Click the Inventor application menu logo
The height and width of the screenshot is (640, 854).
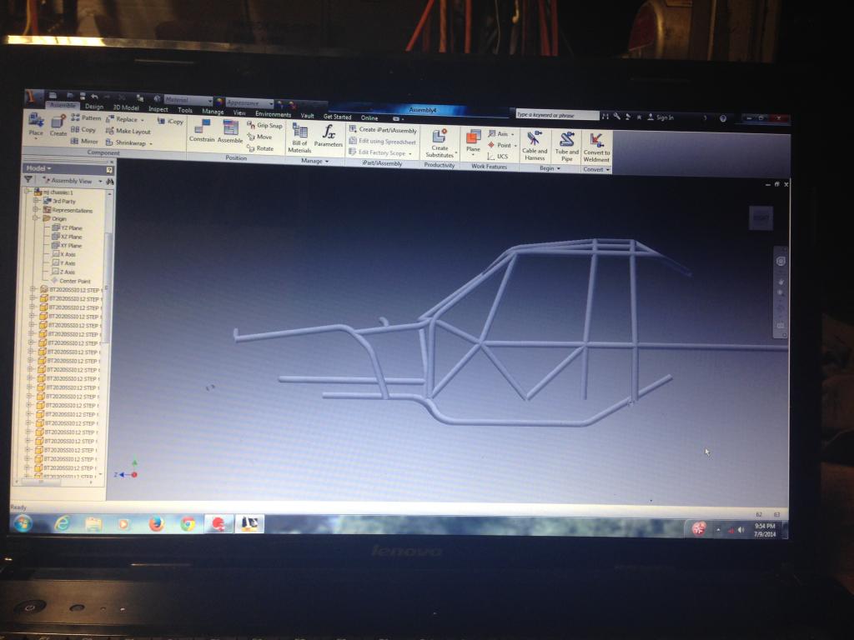[x=32, y=97]
